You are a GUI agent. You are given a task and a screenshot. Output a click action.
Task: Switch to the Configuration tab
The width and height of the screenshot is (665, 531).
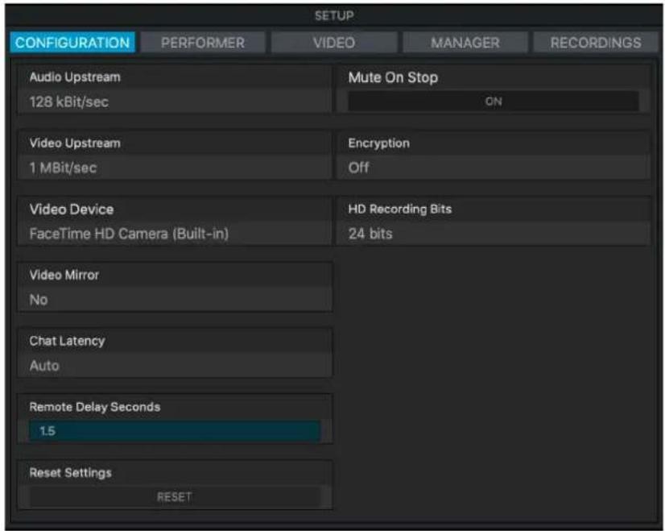tap(72, 43)
